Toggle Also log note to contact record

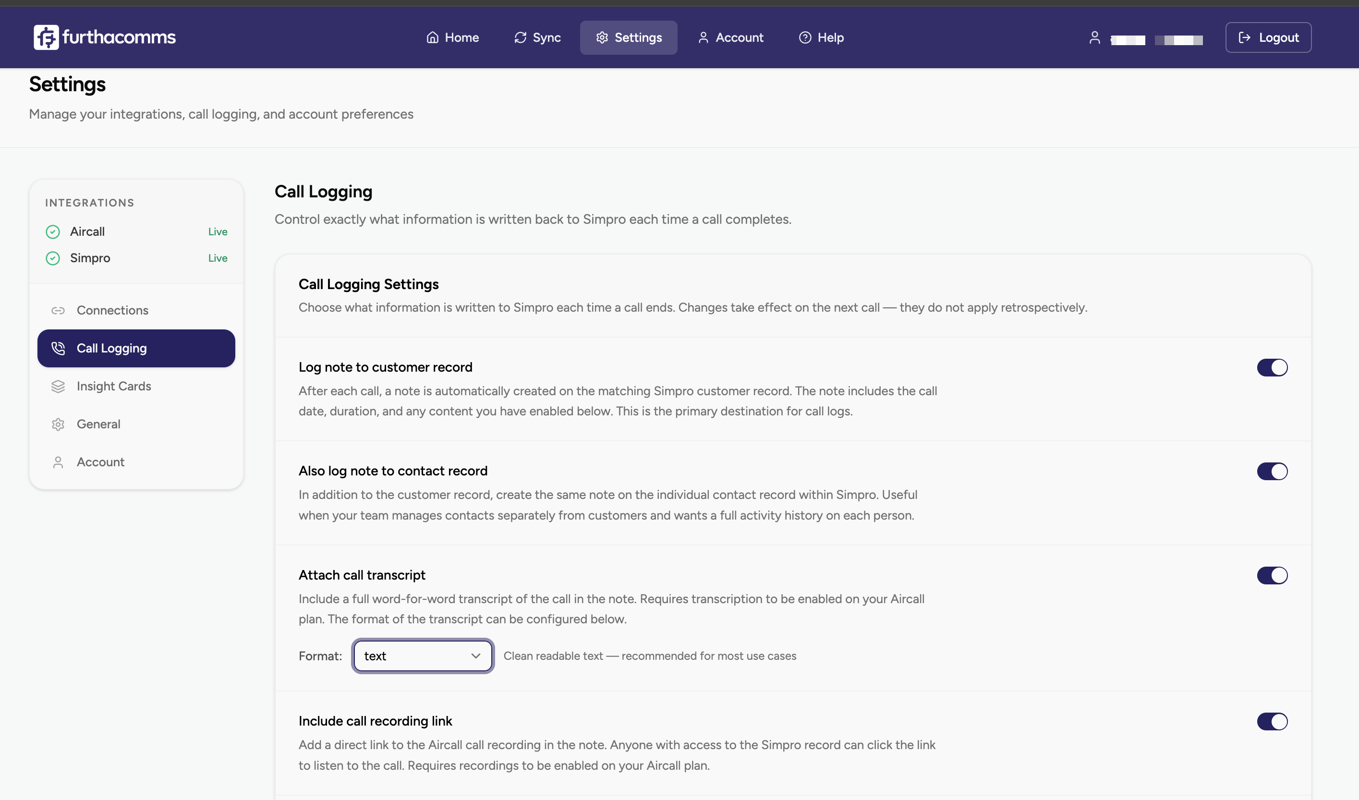tap(1272, 471)
